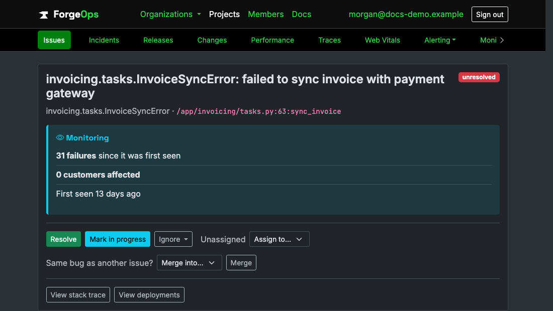Open the Ignore dropdown
Viewport: 553px width, 311px height.
pyautogui.click(x=173, y=239)
